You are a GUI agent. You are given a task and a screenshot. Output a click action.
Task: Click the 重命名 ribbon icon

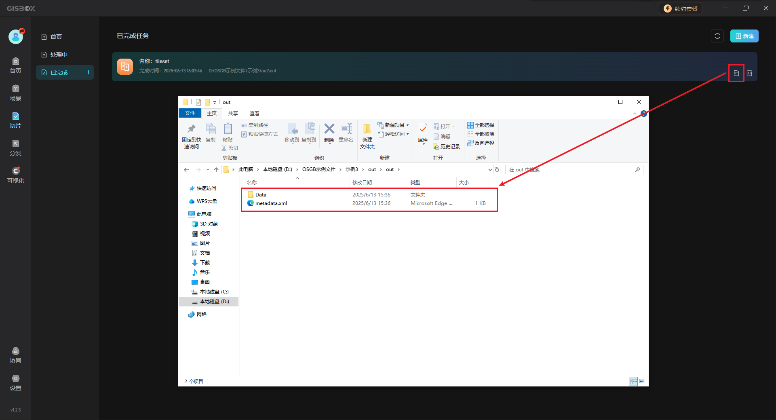[x=346, y=133]
